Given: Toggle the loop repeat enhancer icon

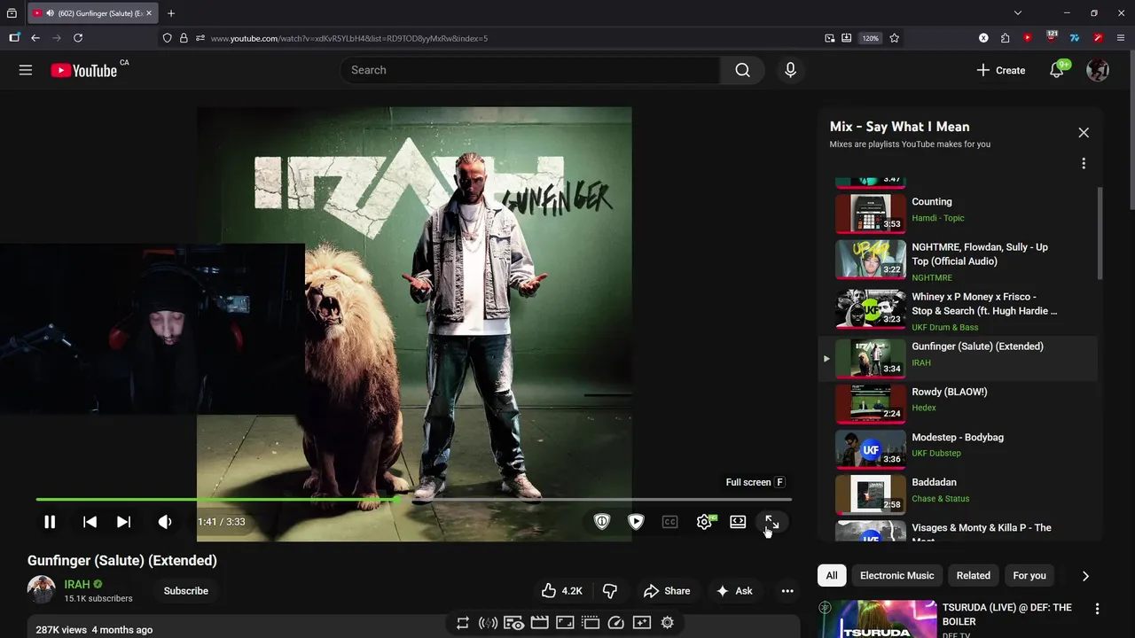Looking at the screenshot, I should [462, 623].
